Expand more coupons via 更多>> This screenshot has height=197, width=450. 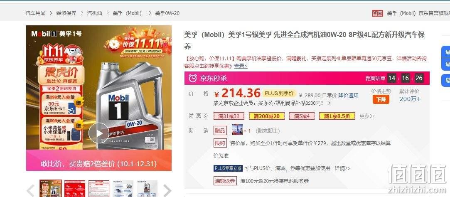(x=367, y=116)
